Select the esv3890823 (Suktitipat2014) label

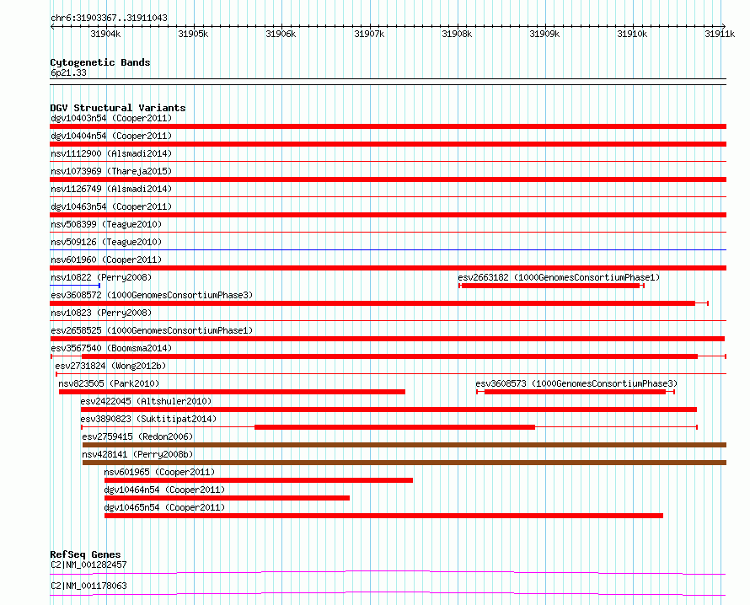[x=148, y=419]
